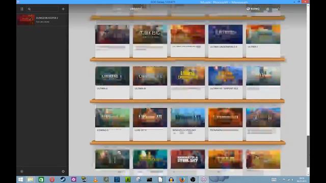Open the headphones app in the taskbar
Viewport: 326px width, 183px height.
coord(171,179)
